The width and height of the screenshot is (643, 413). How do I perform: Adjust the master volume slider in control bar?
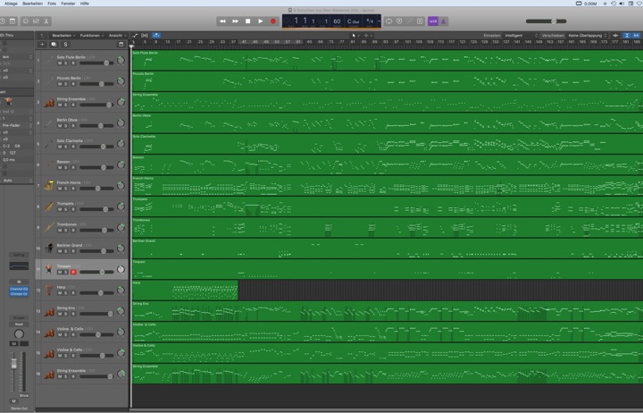coord(547,21)
